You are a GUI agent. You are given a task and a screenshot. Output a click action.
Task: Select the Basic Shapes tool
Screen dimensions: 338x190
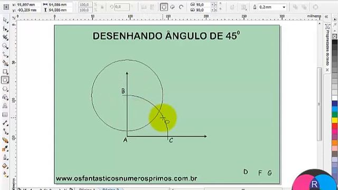click(5, 97)
